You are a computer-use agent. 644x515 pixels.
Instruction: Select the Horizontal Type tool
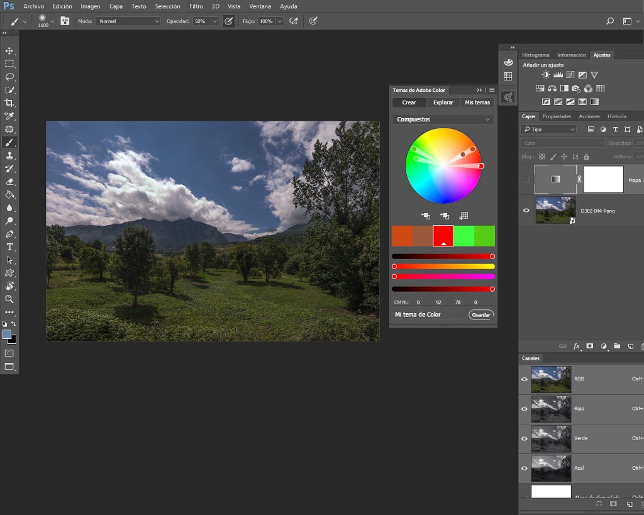click(x=9, y=247)
